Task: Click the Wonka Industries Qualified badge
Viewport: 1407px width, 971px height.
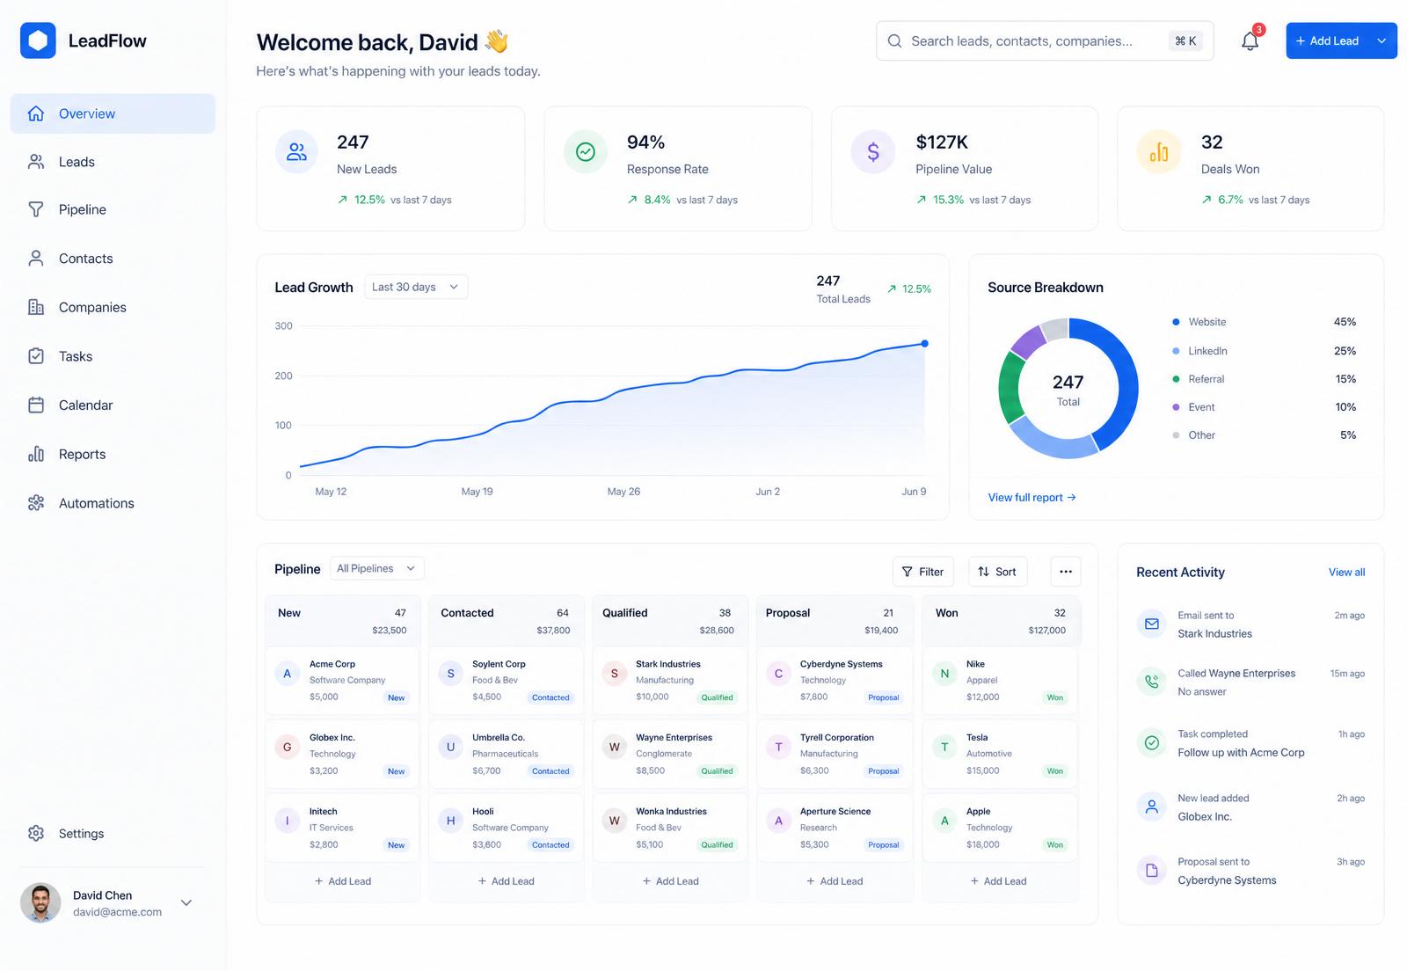Action: click(717, 845)
